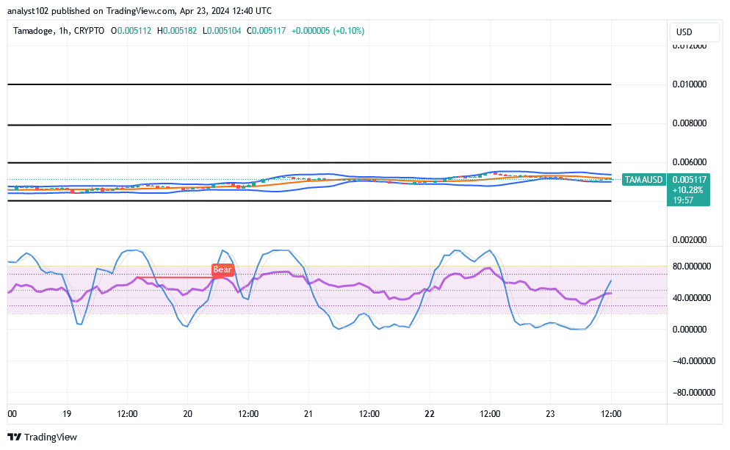Click the 0.010000 price axis label

click(689, 84)
